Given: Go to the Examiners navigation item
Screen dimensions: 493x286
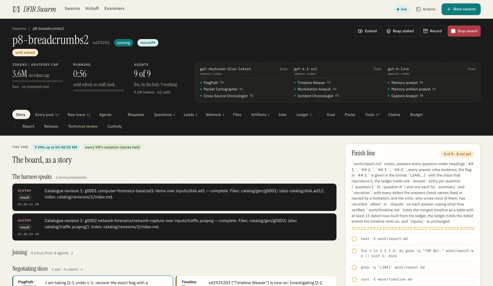Looking at the screenshot, I should [114, 8].
